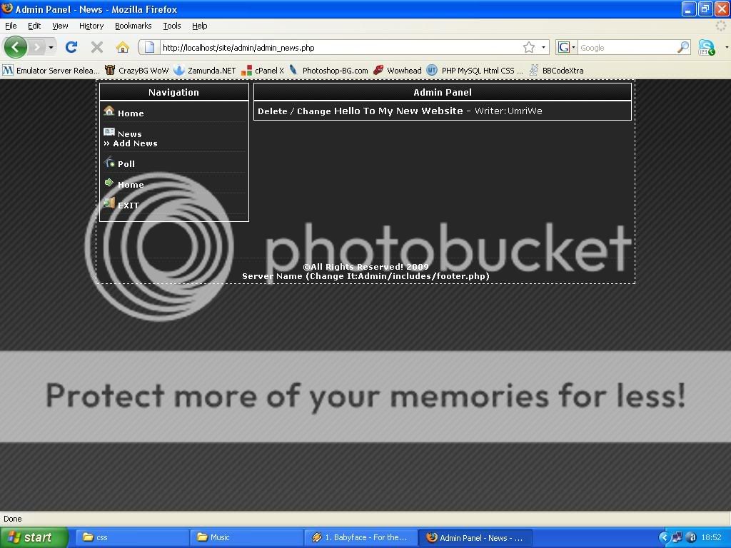The width and height of the screenshot is (731, 548).
Task: Open the toolbar overflow arrow beside Skype
Action: coord(726,47)
